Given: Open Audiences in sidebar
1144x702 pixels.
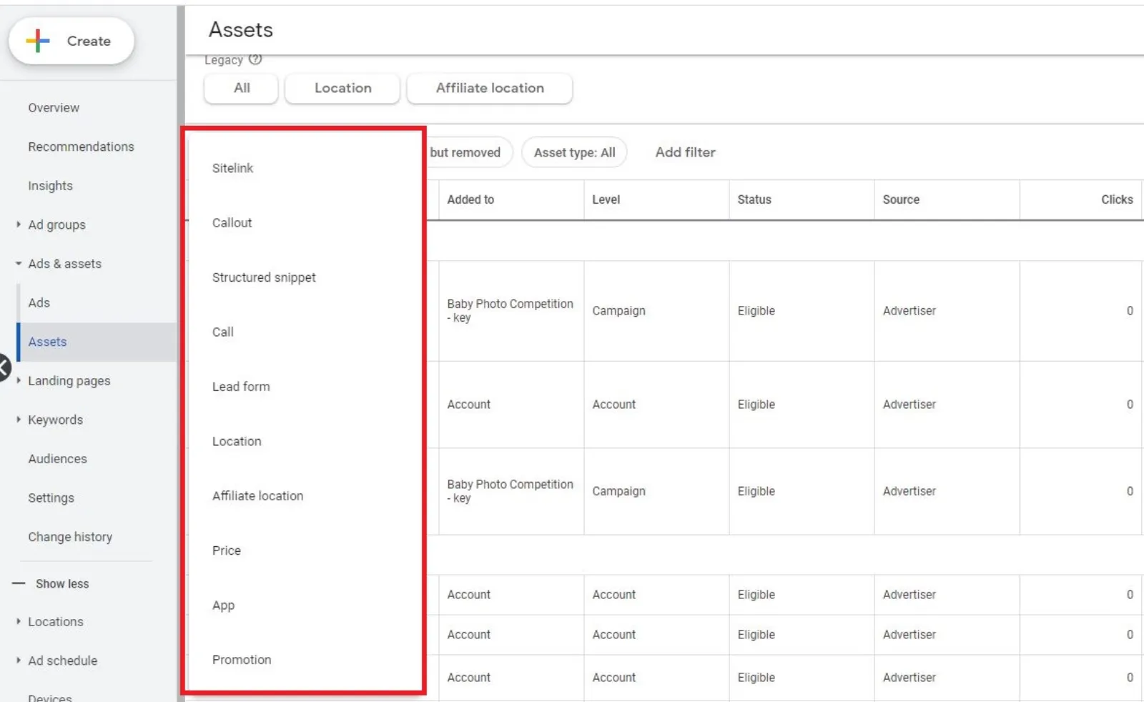Looking at the screenshot, I should (57, 459).
